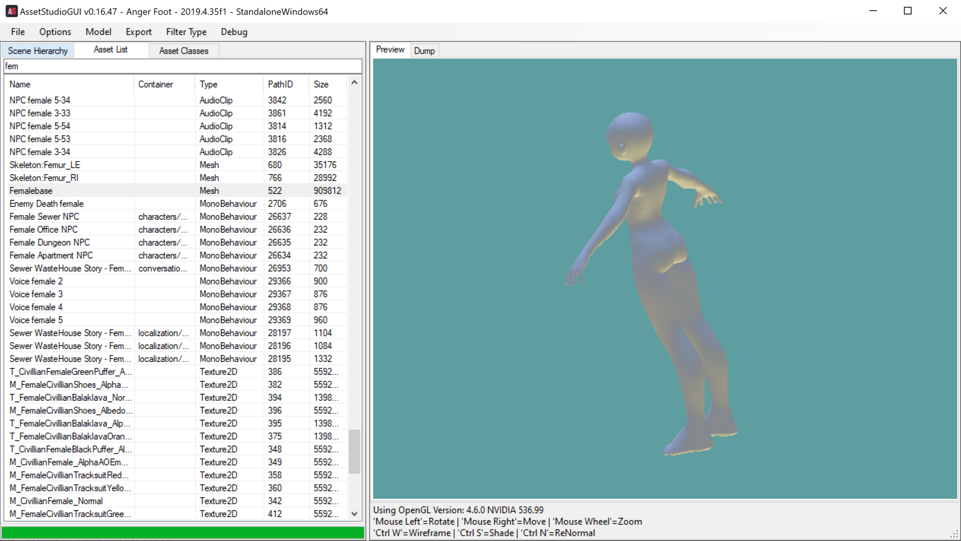Switch to the Scene Hierarchy tab
The width and height of the screenshot is (961, 541).
point(38,51)
